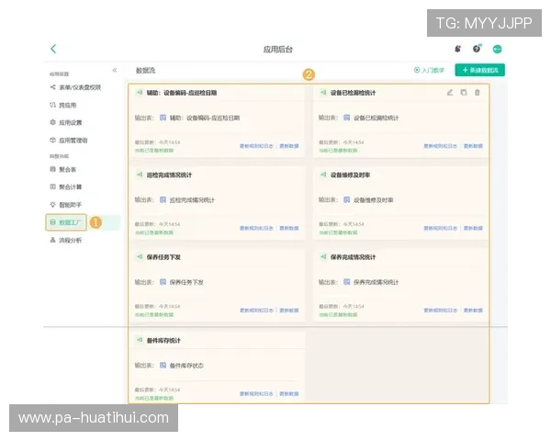This screenshot has width=551, height=441.
Task: Click the 应用设置 gear icon
Action: [x=52, y=122]
